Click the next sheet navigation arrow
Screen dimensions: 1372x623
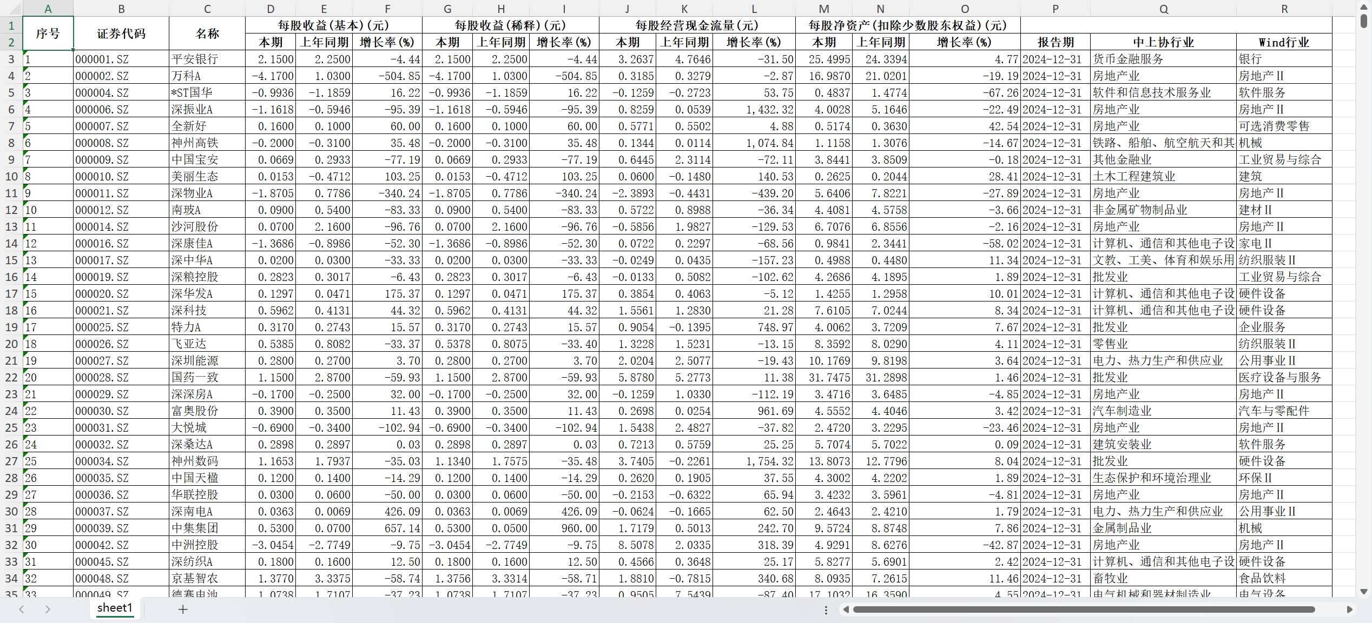pyautogui.click(x=48, y=609)
